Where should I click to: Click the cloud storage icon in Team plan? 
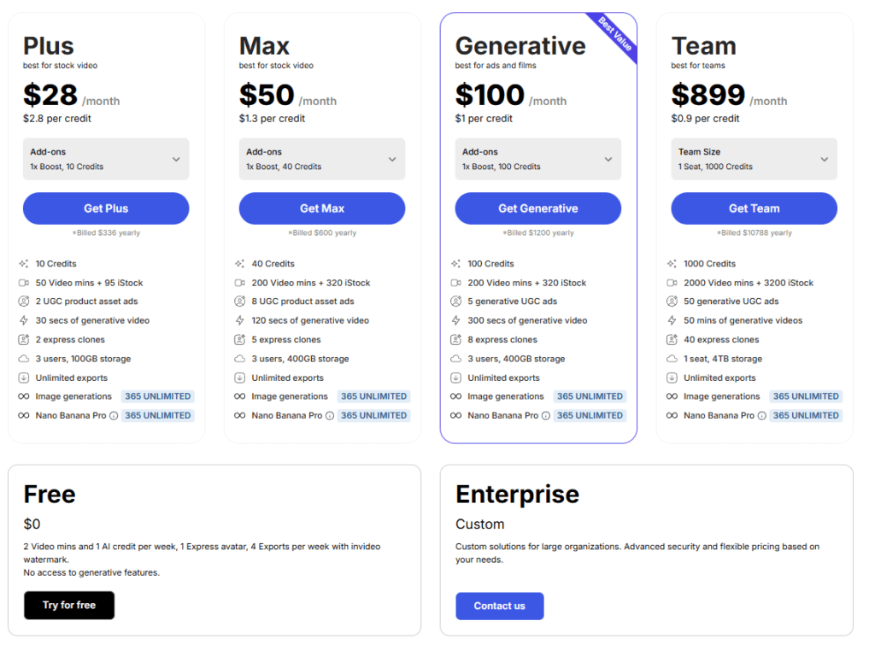pos(672,359)
